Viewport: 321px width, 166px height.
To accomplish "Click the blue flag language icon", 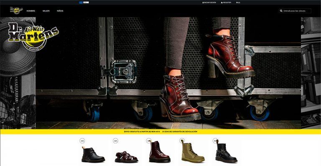I will [81, 3].
